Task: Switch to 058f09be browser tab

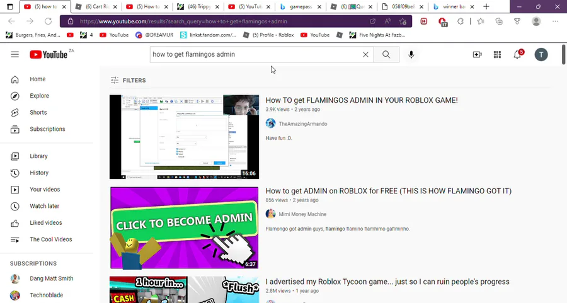Action: pos(403,6)
